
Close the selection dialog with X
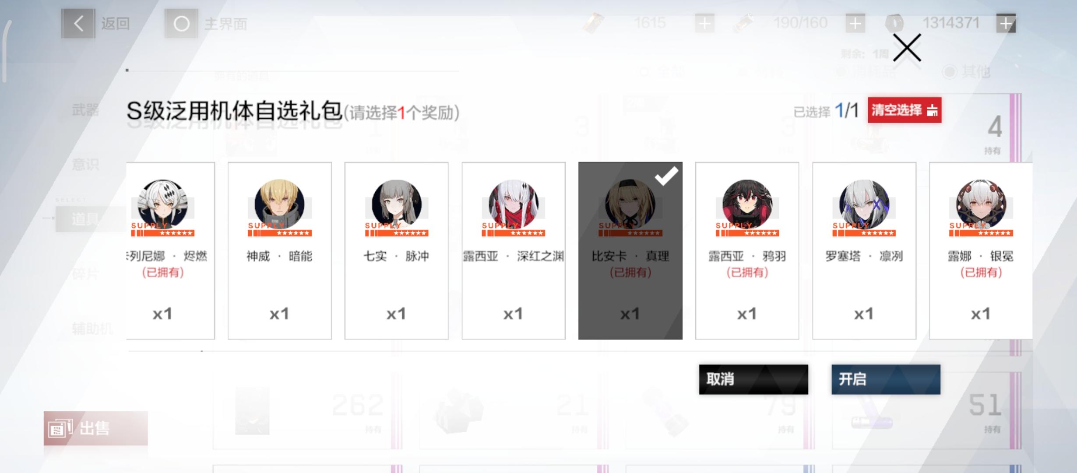click(907, 48)
